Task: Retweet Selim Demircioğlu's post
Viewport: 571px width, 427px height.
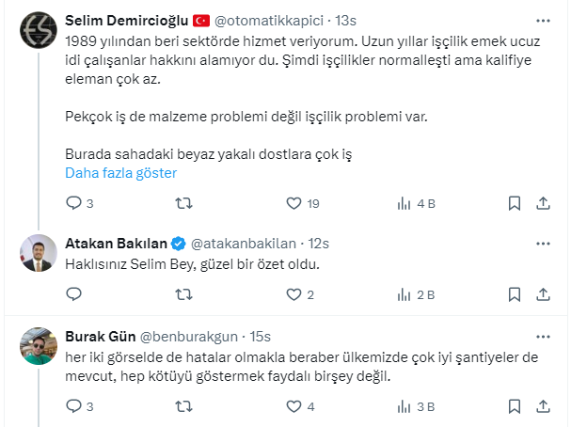Action: (184, 202)
